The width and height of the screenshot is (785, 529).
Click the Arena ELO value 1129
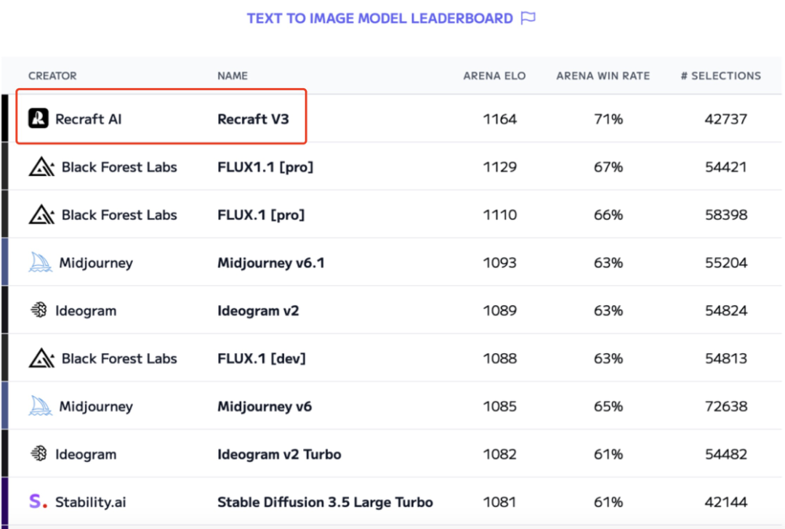click(499, 167)
